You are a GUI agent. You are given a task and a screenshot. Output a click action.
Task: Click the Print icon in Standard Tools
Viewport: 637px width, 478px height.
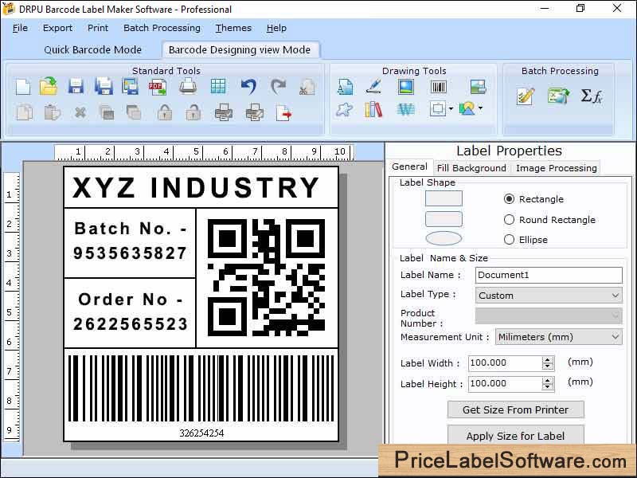click(x=188, y=87)
